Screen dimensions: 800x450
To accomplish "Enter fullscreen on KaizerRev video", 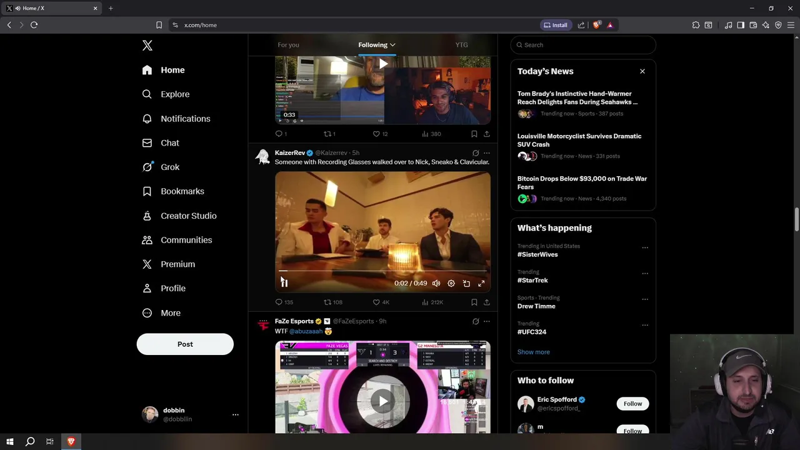I will point(481,284).
